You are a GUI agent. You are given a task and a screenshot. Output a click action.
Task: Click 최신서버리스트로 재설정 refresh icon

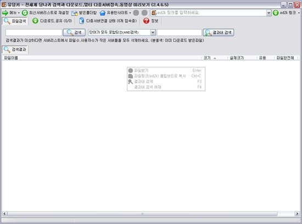pyautogui.click(x=25, y=13)
